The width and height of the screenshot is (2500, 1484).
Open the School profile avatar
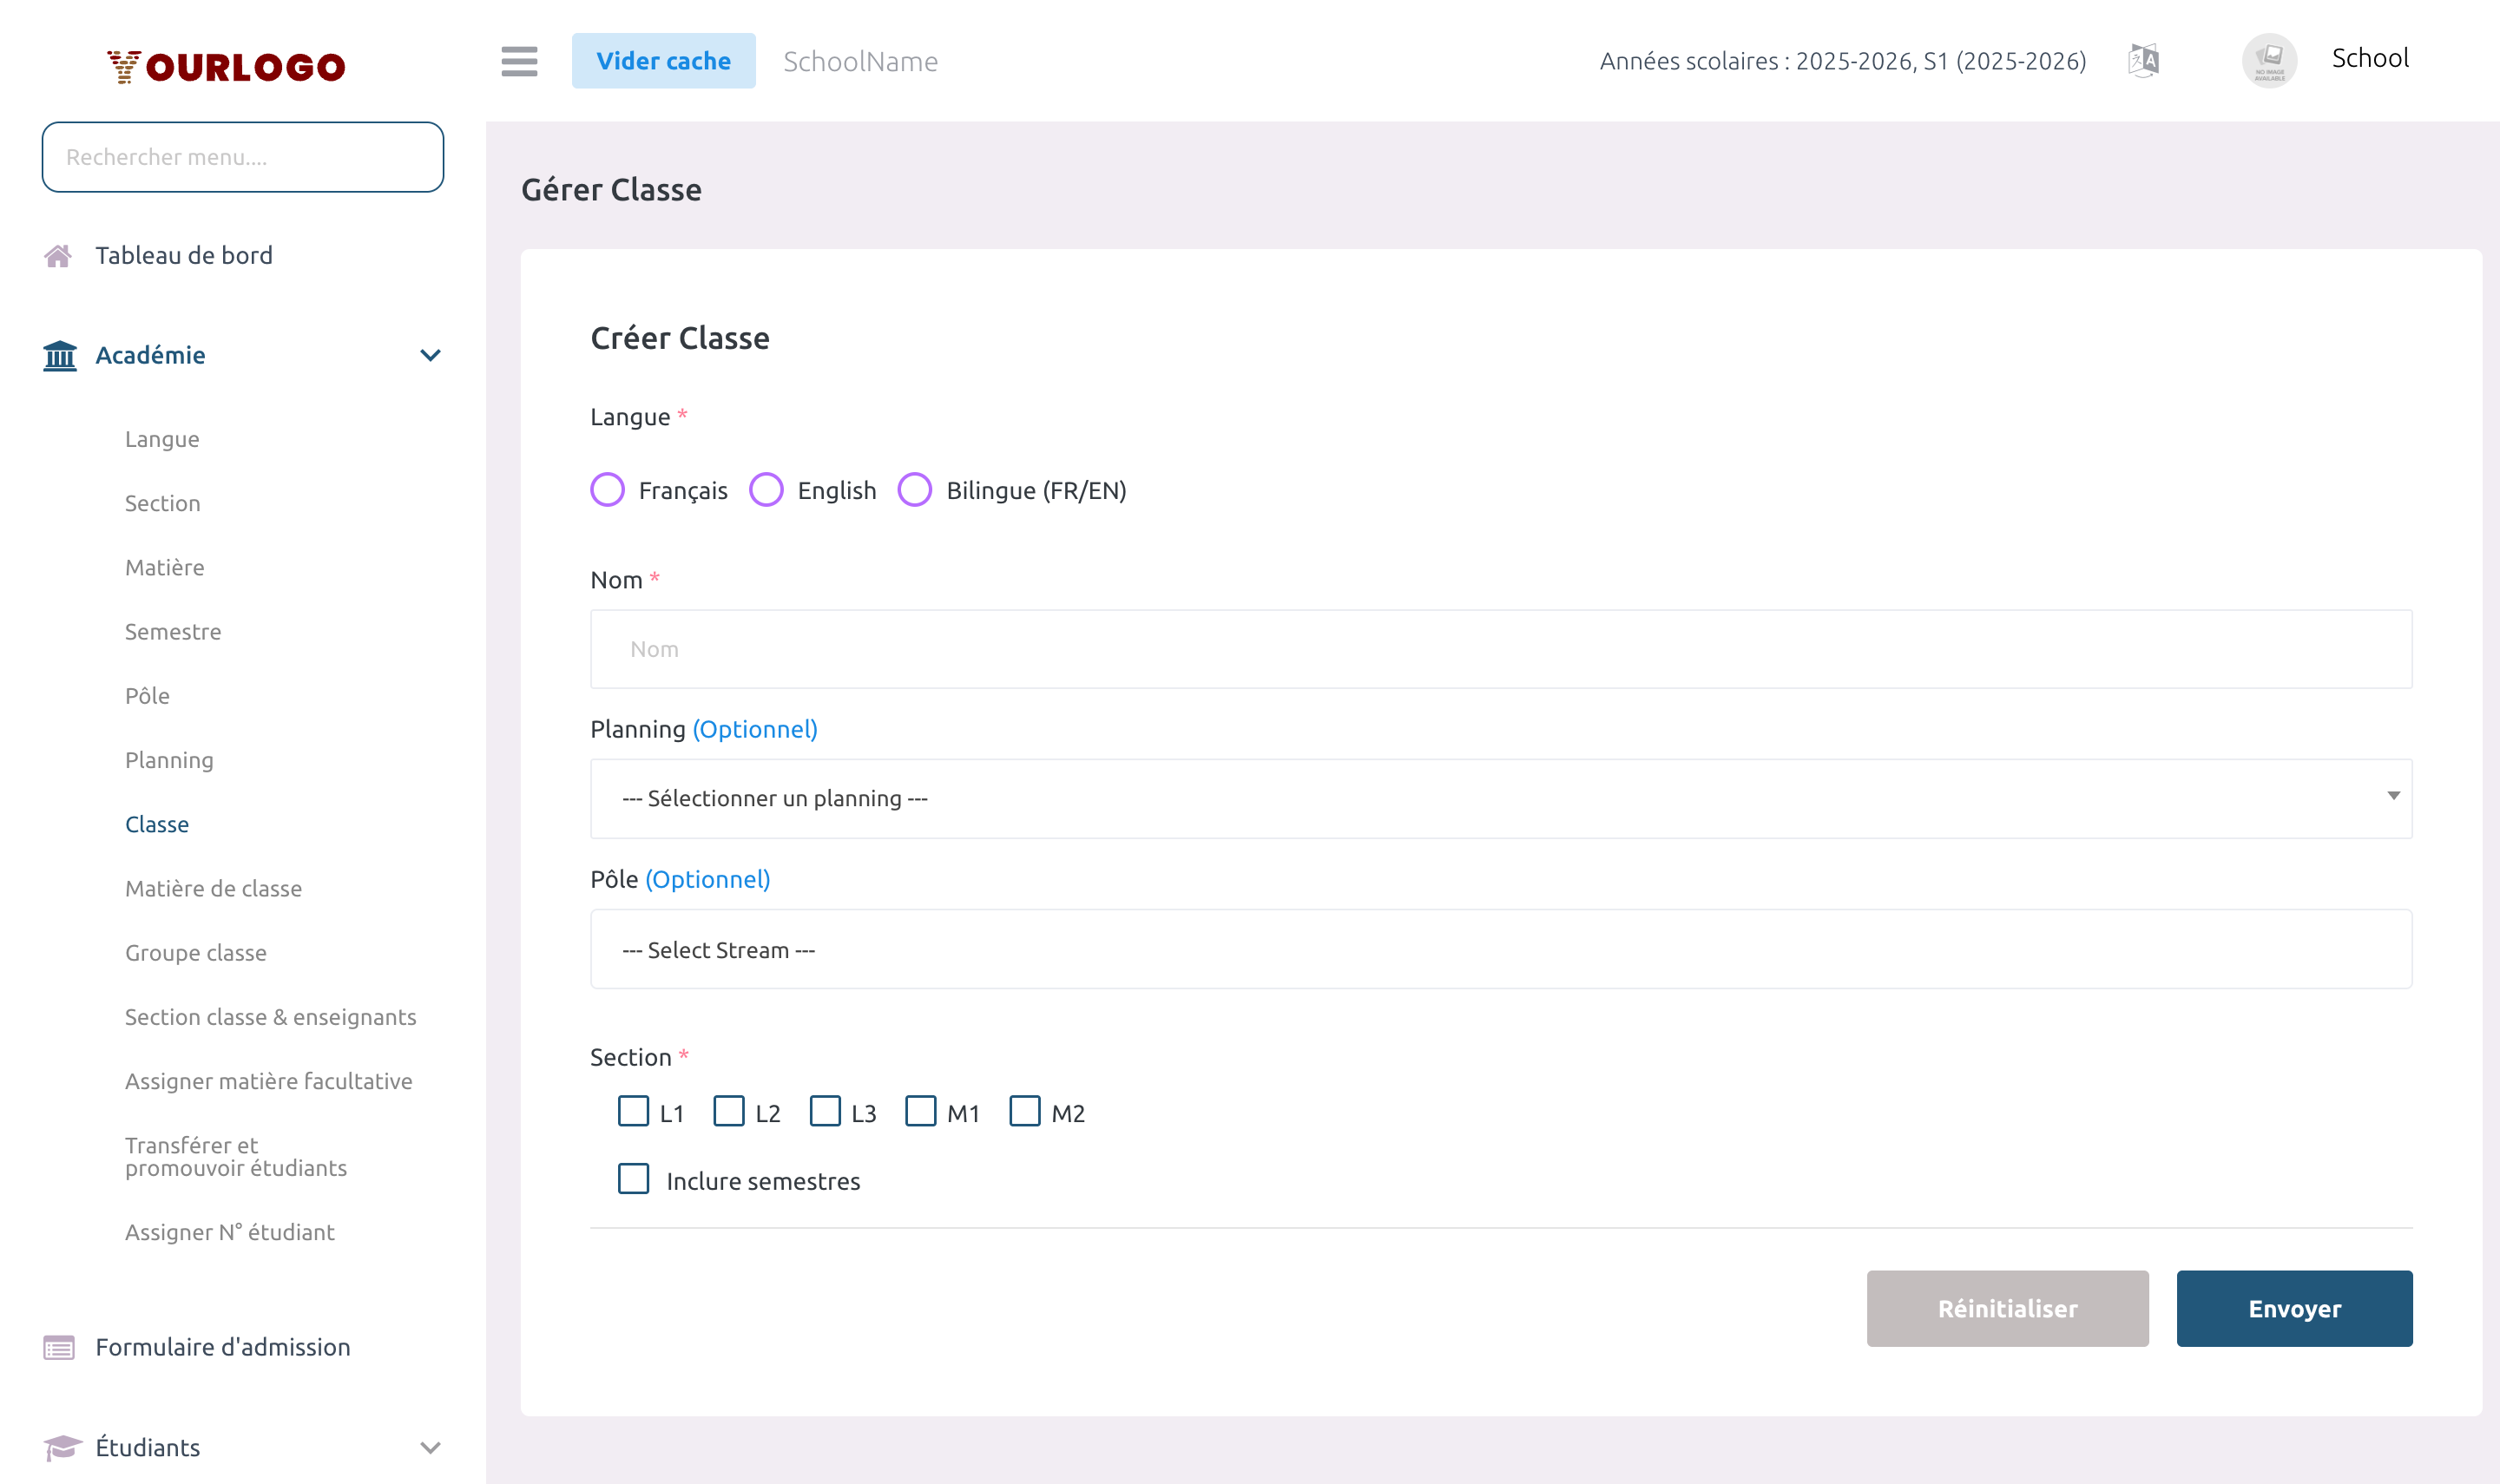click(x=2269, y=60)
